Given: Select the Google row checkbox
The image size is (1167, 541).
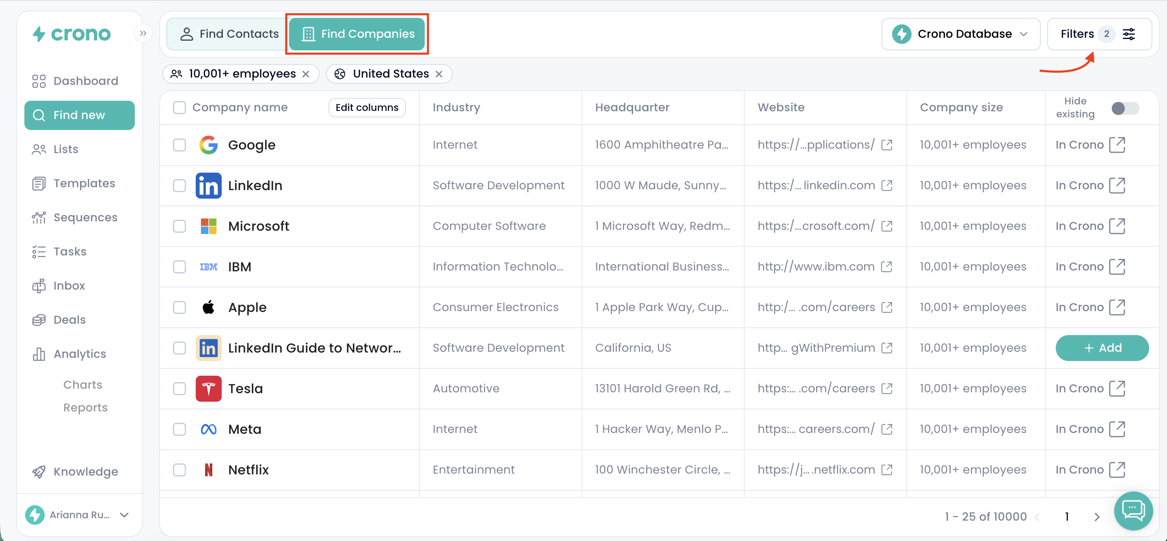Looking at the screenshot, I should click(179, 145).
